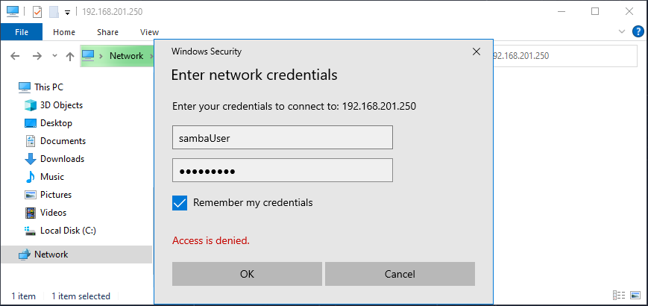The image size is (648, 306).
Task: Click the New Folder icon in title bar
Action: [x=53, y=12]
